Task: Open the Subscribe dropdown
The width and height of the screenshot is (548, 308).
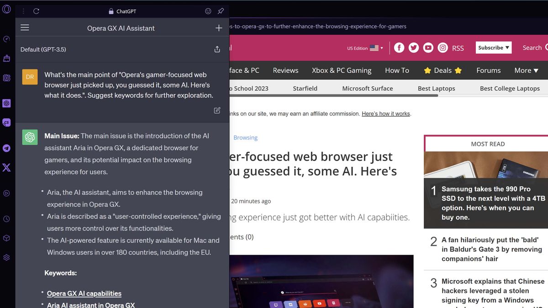Action: coord(493,47)
